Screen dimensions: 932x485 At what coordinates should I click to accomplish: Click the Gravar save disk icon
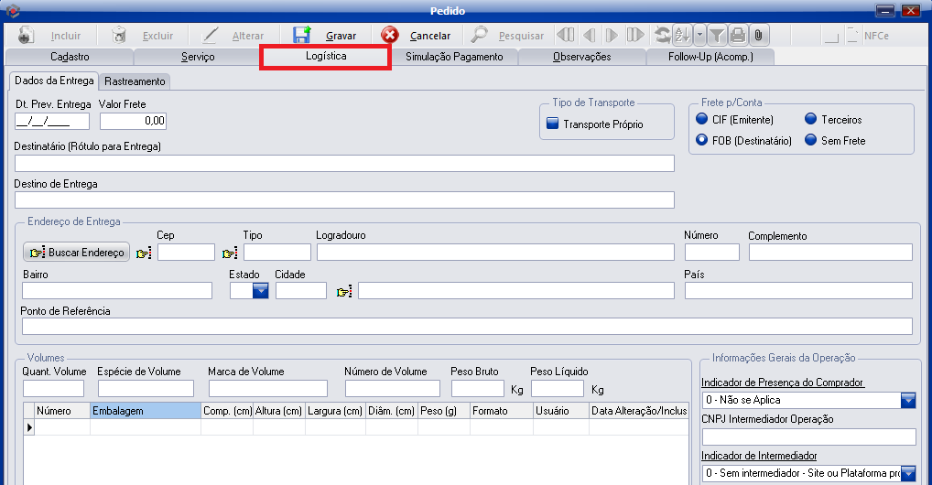[302, 36]
